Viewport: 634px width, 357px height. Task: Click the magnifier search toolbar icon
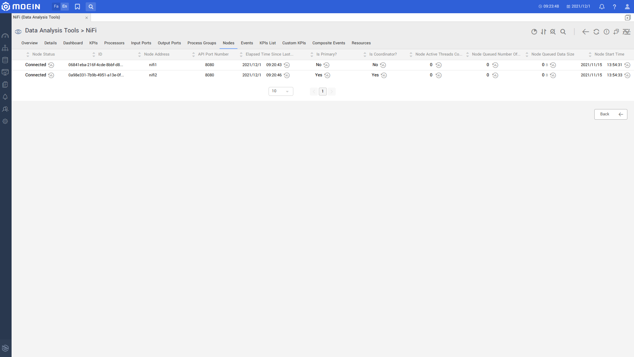click(563, 32)
